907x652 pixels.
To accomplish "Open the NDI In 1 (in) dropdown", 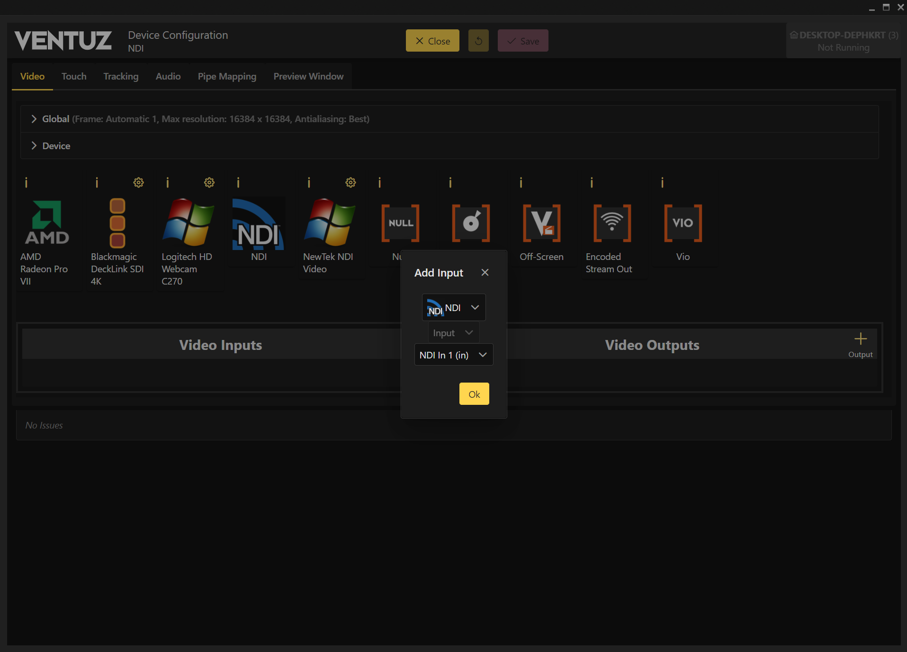I will point(453,355).
